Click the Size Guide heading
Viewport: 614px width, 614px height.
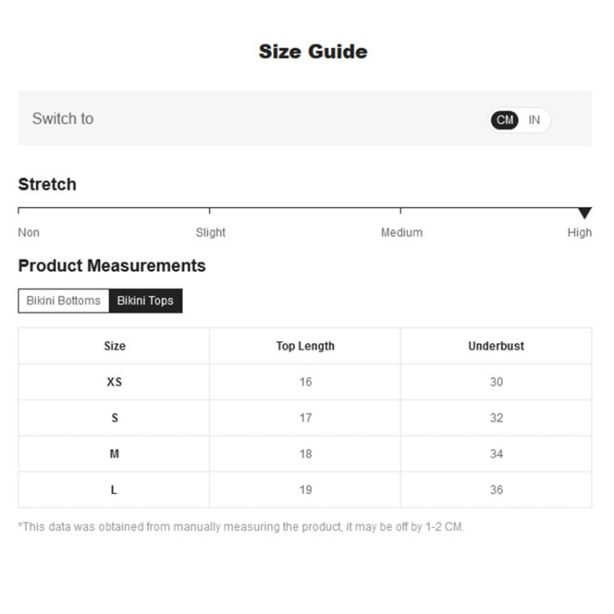pos(313,52)
